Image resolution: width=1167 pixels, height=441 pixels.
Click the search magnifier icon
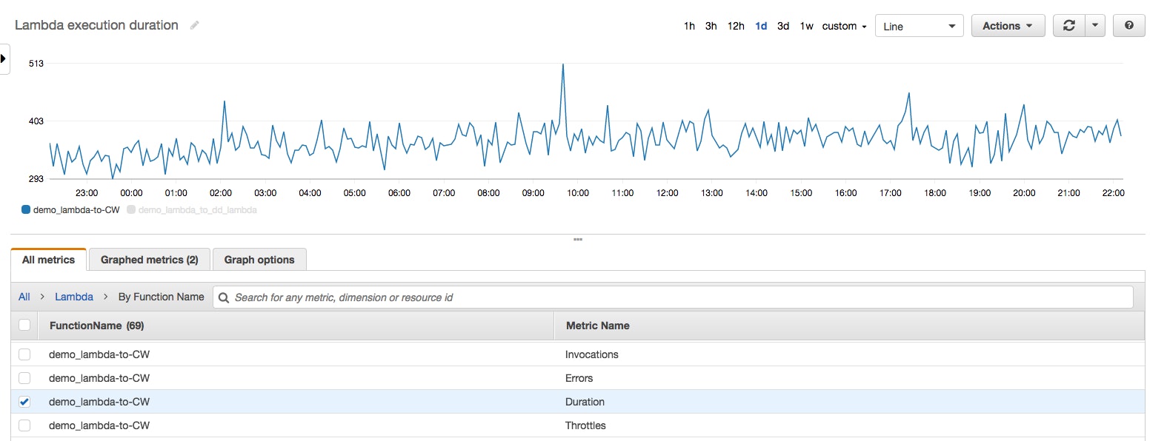pos(224,297)
